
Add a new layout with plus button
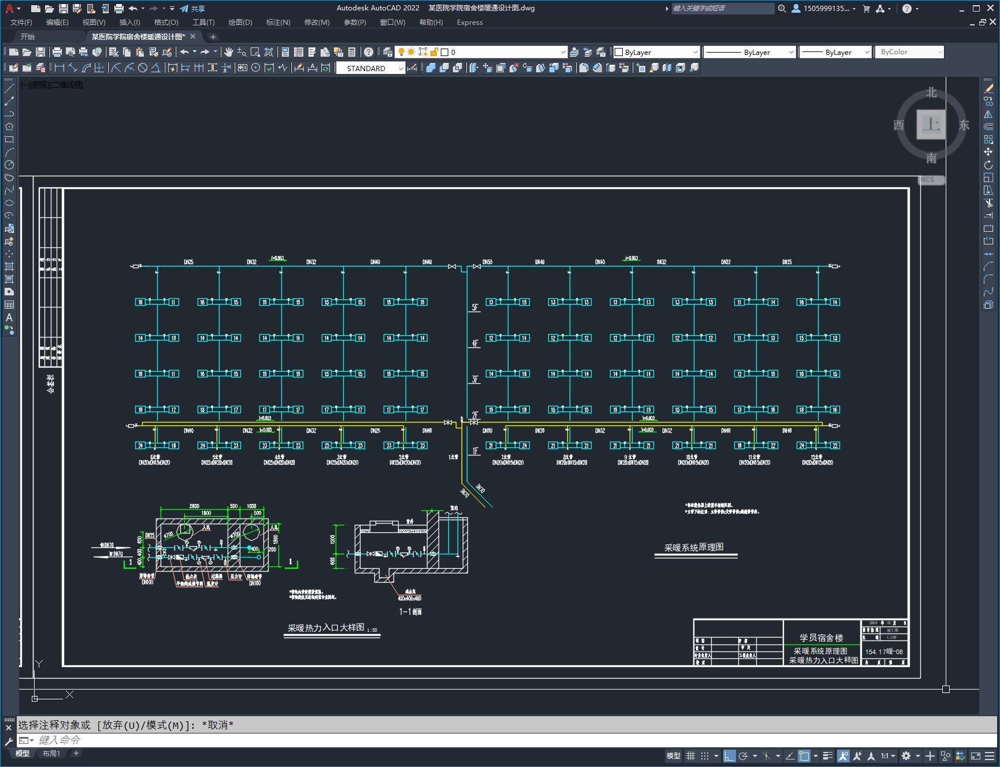[76, 753]
